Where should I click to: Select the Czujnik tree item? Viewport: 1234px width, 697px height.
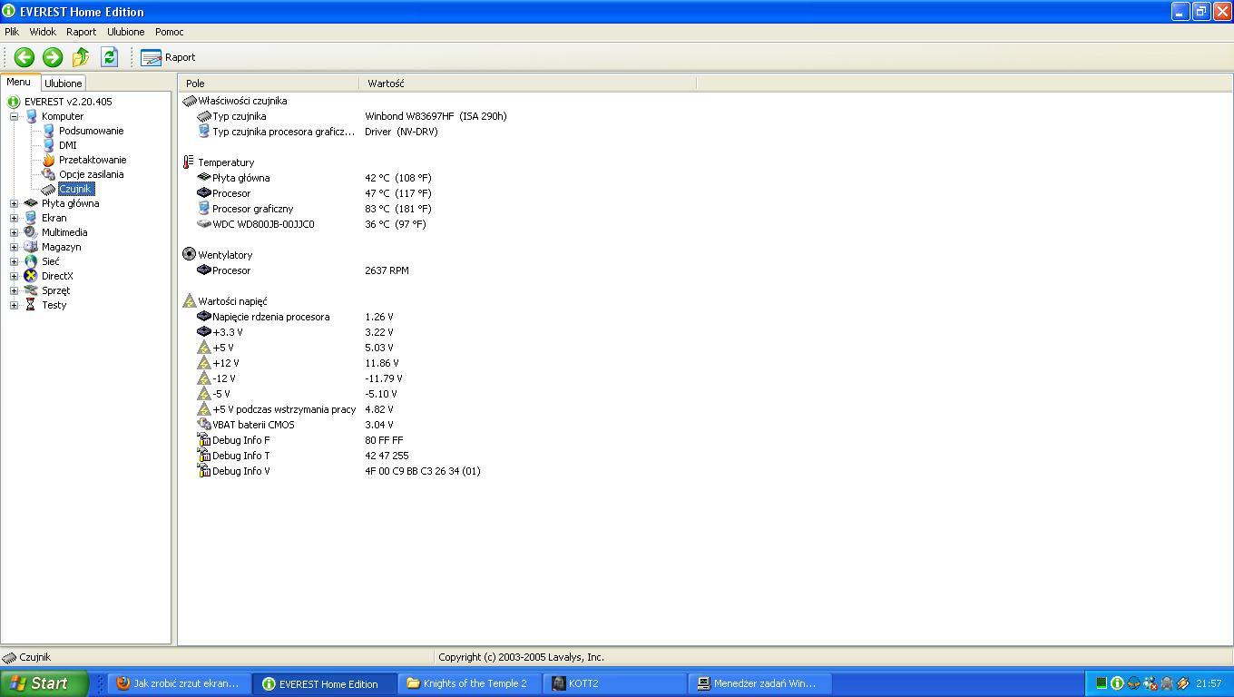(x=76, y=189)
